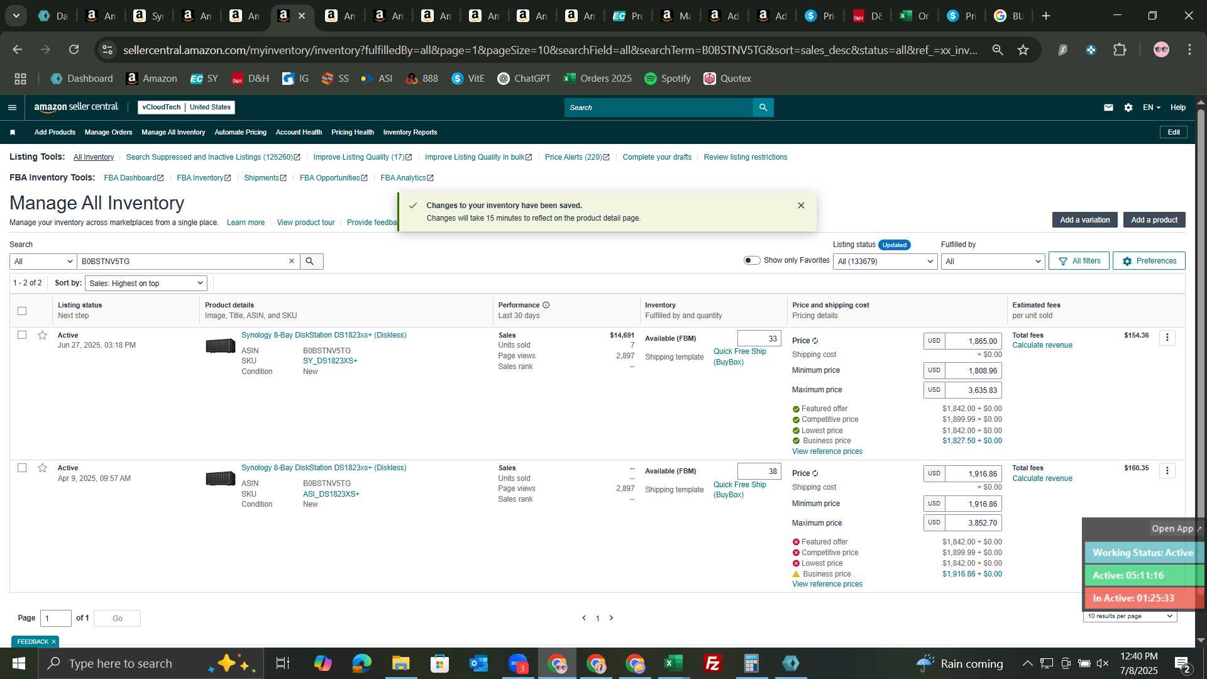This screenshot has width=1207, height=679.
Task: Bookmark this page with the star icon
Action: click(x=1023, y=50)
